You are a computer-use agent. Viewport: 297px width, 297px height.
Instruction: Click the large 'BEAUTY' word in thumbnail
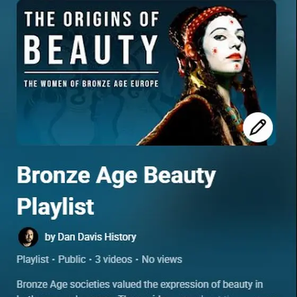coord(91,49)
